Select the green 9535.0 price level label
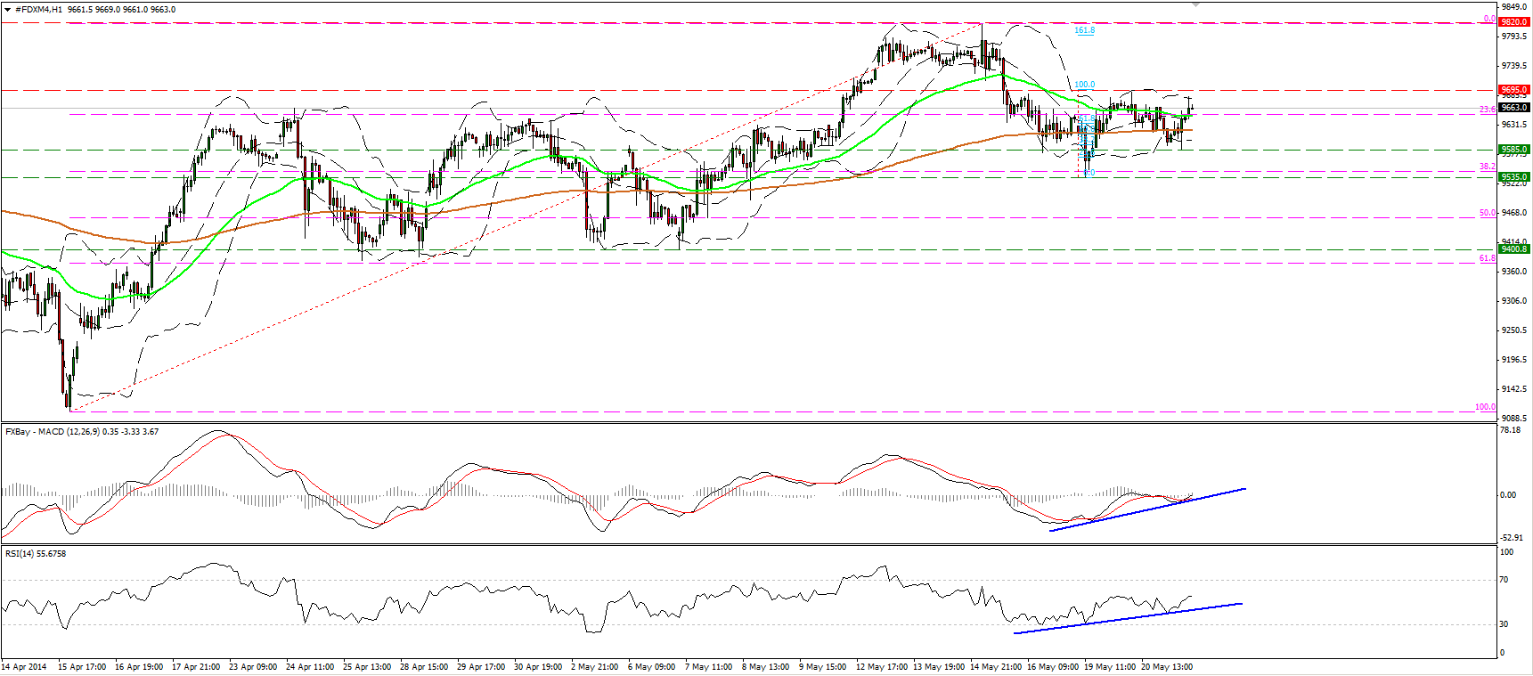Screen dimensions: 1533x676 coord(1514,177)
